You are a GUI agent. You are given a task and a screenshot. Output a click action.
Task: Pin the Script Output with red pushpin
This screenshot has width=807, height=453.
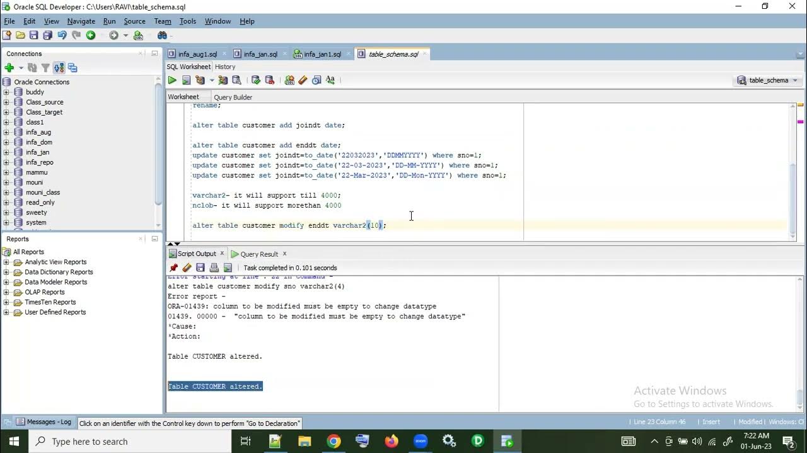[x=173, y=267]
